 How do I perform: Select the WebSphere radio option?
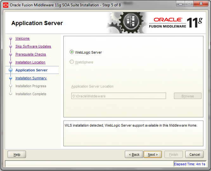pos(72,62)
